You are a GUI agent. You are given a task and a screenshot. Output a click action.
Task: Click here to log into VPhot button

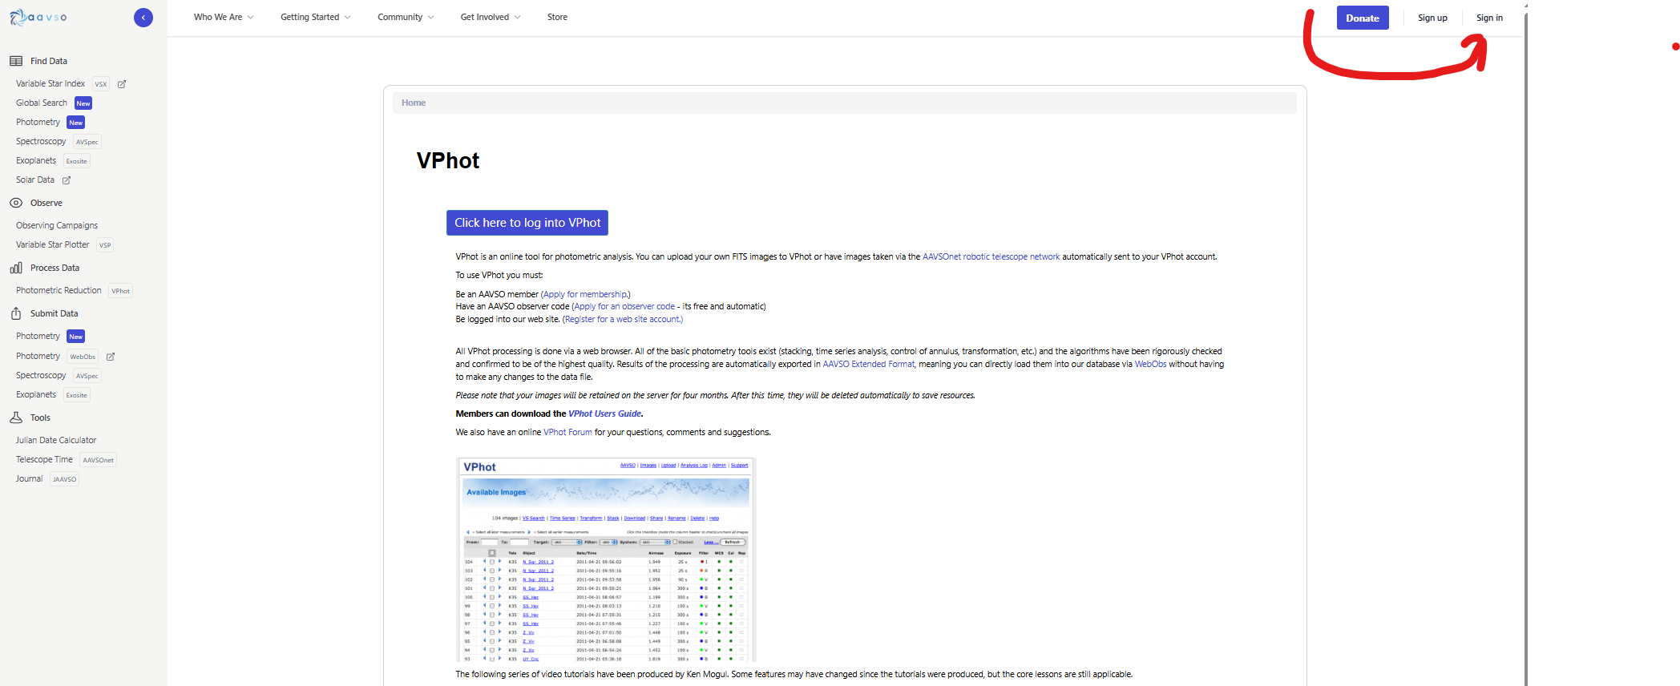[527, 223]
